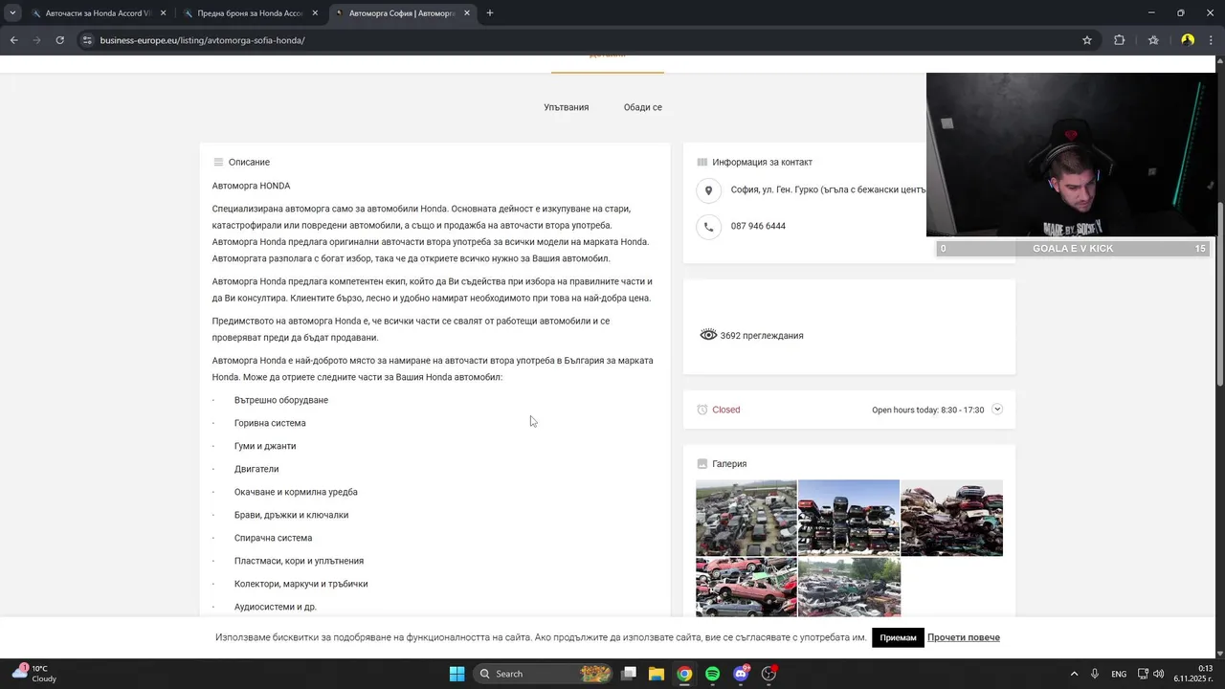1225x689 pixels.
Task: Click the Галерия section icon
Action: [702, 464]
